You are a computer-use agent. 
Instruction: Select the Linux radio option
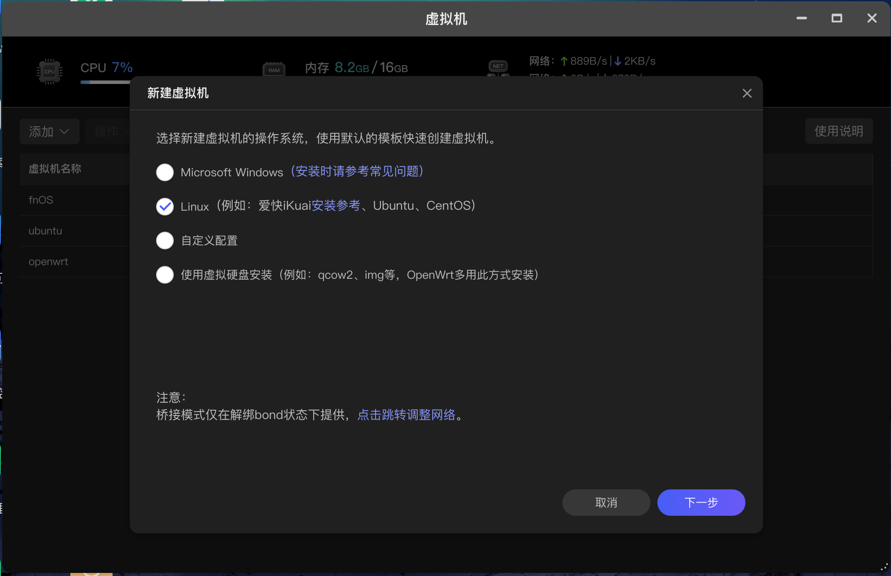point(165,206)
